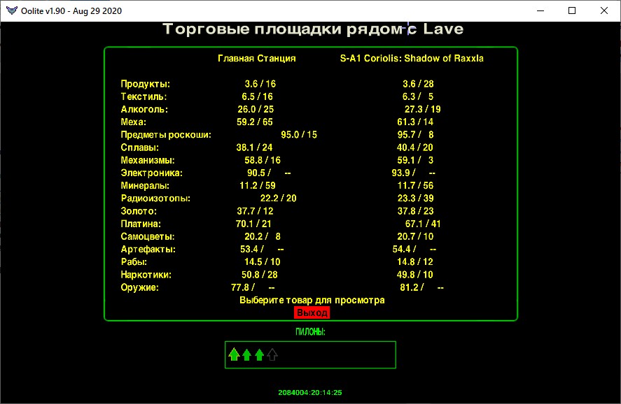
Task: Open Предметы роскоши commodity details
Action: pos(166,135)
